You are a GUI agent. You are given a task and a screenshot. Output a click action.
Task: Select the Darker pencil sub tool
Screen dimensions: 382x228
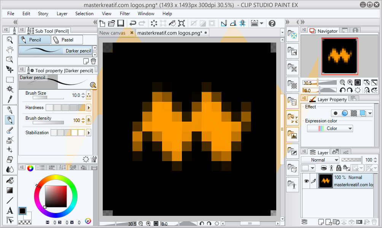[x=56, y=51]
